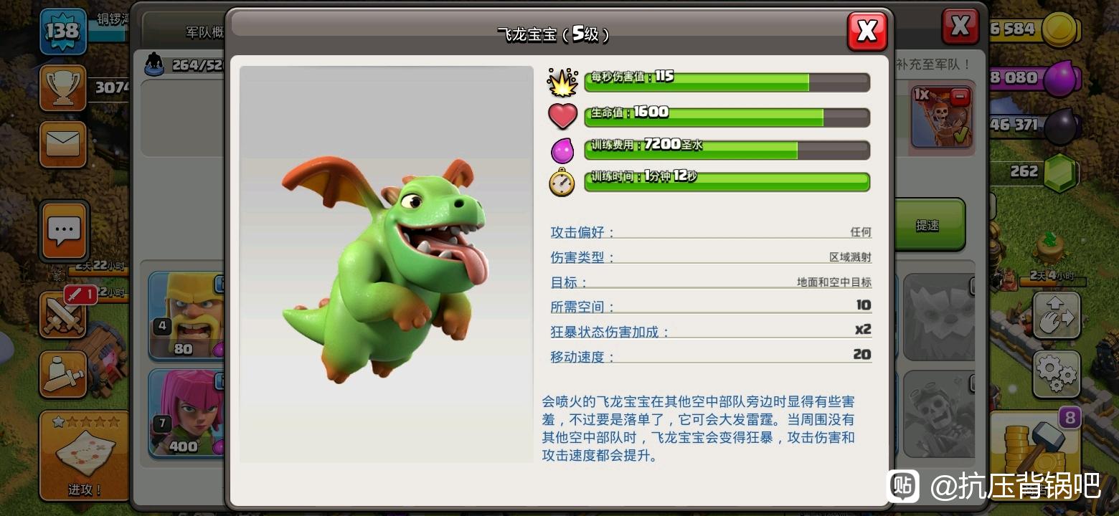1119x516 pixels.
Task: Tap the gold coin resource icon
Action: [x=1060, y=29]
